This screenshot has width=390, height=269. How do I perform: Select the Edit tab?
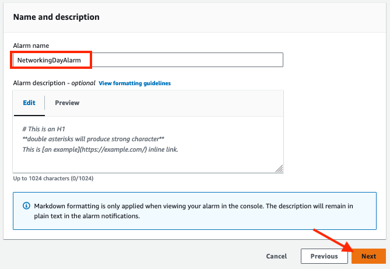click(x=29, y=103)
